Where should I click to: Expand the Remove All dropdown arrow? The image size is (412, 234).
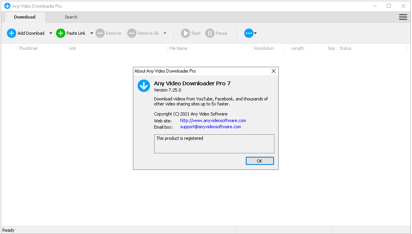pos(165,33)
